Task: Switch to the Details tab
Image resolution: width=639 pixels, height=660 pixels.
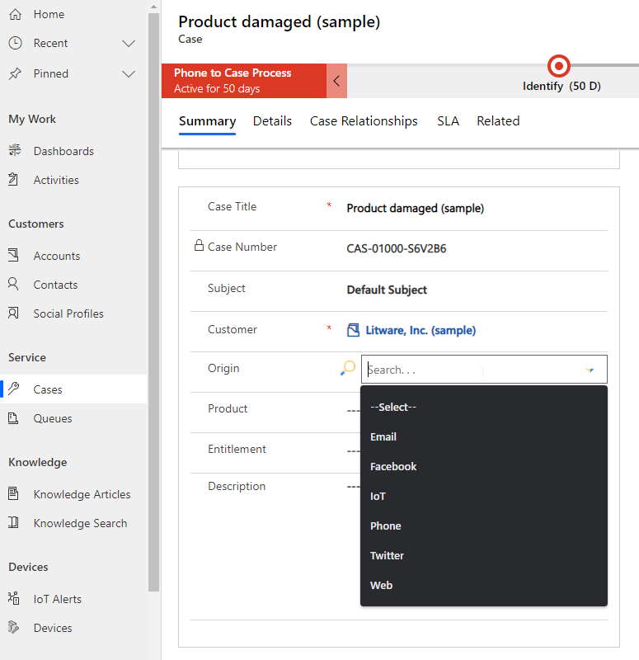Action: click(x=272, y=121)
